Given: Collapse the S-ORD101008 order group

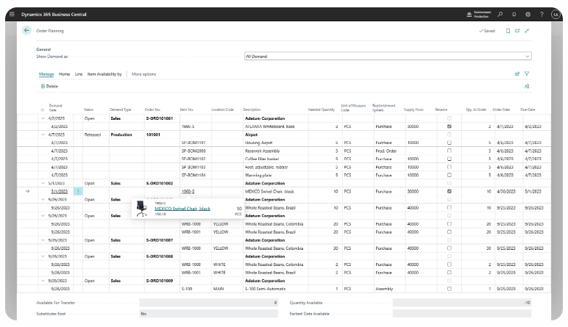Looking at the screenshot, I should pyautogui.click(x=43, y=256).
